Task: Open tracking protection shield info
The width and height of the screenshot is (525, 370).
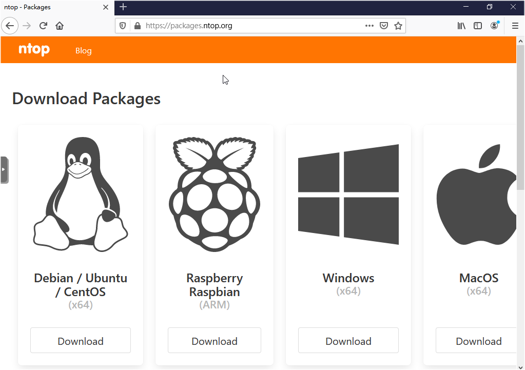Action: pos(123,26)
